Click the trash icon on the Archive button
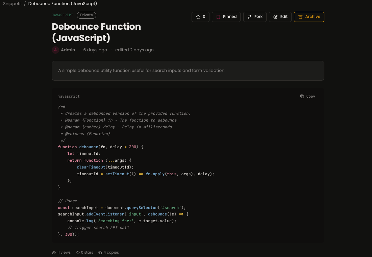The image size is (372, 257). click(x=301, y=17)
